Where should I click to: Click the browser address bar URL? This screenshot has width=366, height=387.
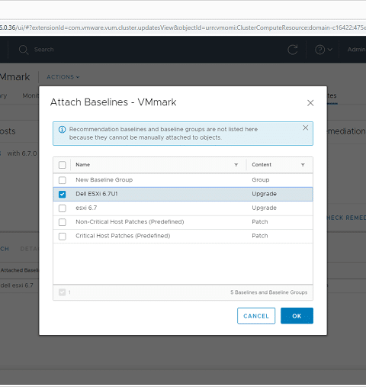(x=183, y=27)
